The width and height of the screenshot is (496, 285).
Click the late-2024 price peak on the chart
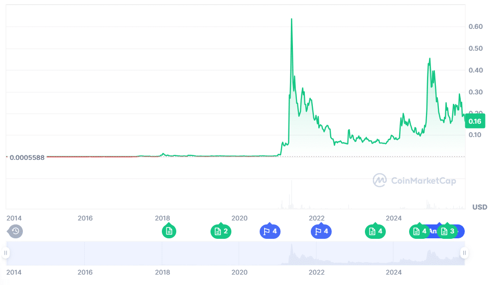click(429, 59)
